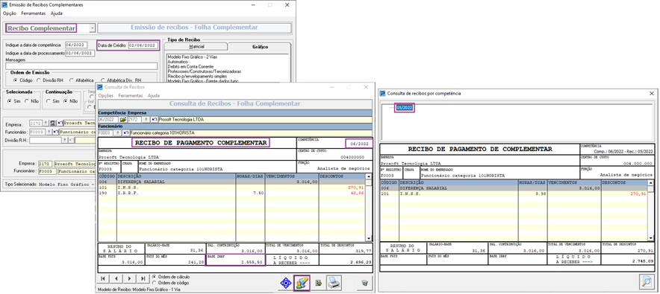The image size is (660, 294).
Task: Open Opções menu in Consulta de Recibos
Action: [106, 95]
